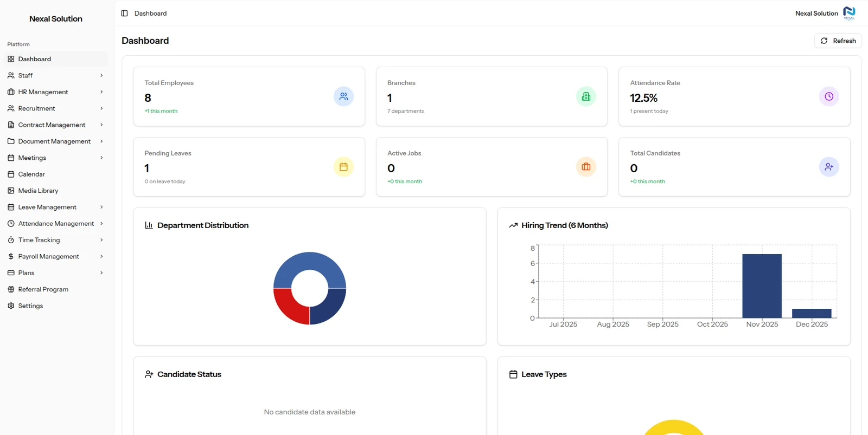This screenshot has width=868, height=435.
Task: Click the Attendance Rate clock icon
Action: click(829, 96)
